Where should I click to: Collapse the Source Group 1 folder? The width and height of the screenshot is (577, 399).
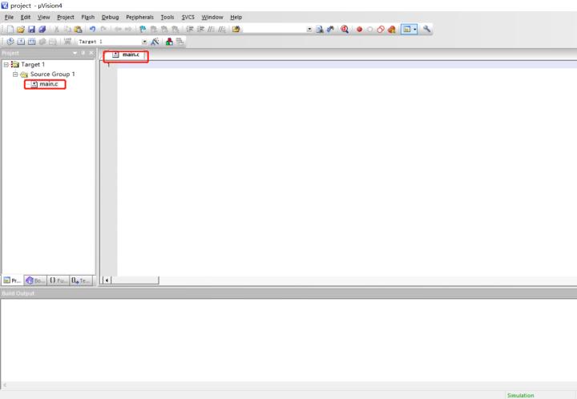point(15,74)
